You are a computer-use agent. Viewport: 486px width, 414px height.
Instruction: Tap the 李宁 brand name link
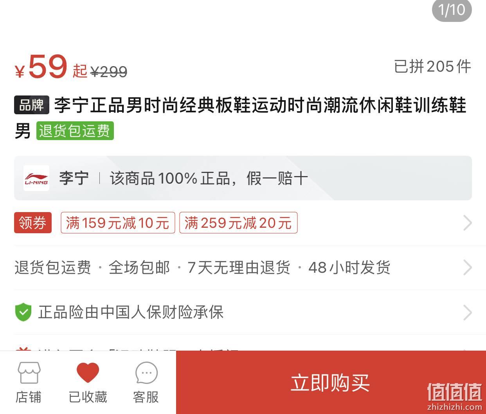[x=74, y=178]
